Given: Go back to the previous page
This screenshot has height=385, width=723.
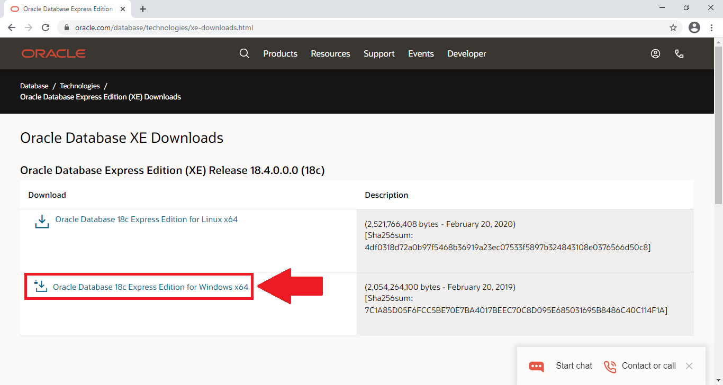Looking at the screenshot, I should pyautogui.click(x=12, y=27).
